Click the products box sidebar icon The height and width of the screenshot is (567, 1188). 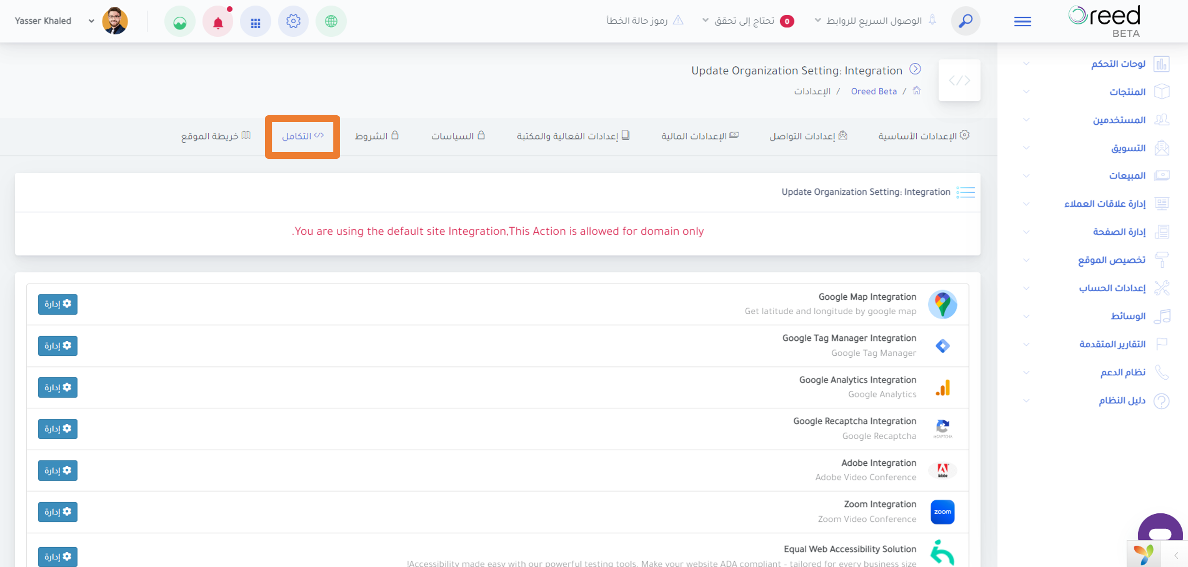pyautogui.click(x=1161, y=92)
